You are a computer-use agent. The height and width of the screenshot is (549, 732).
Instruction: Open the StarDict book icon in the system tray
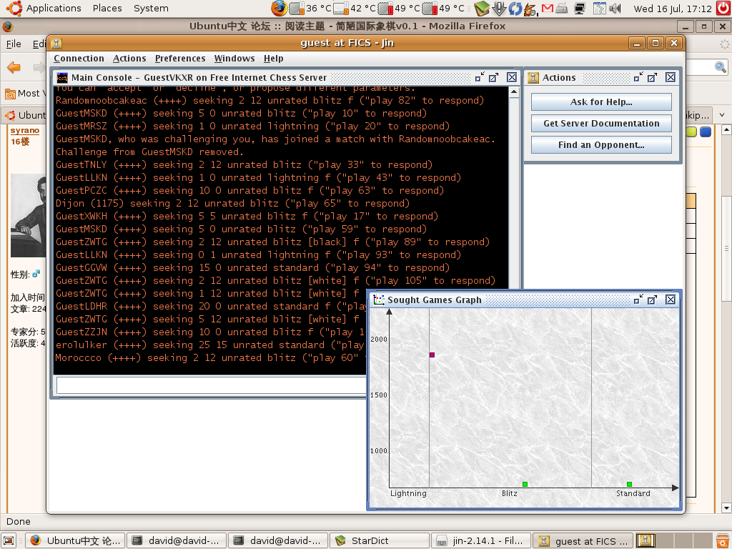tap(482, 8)
